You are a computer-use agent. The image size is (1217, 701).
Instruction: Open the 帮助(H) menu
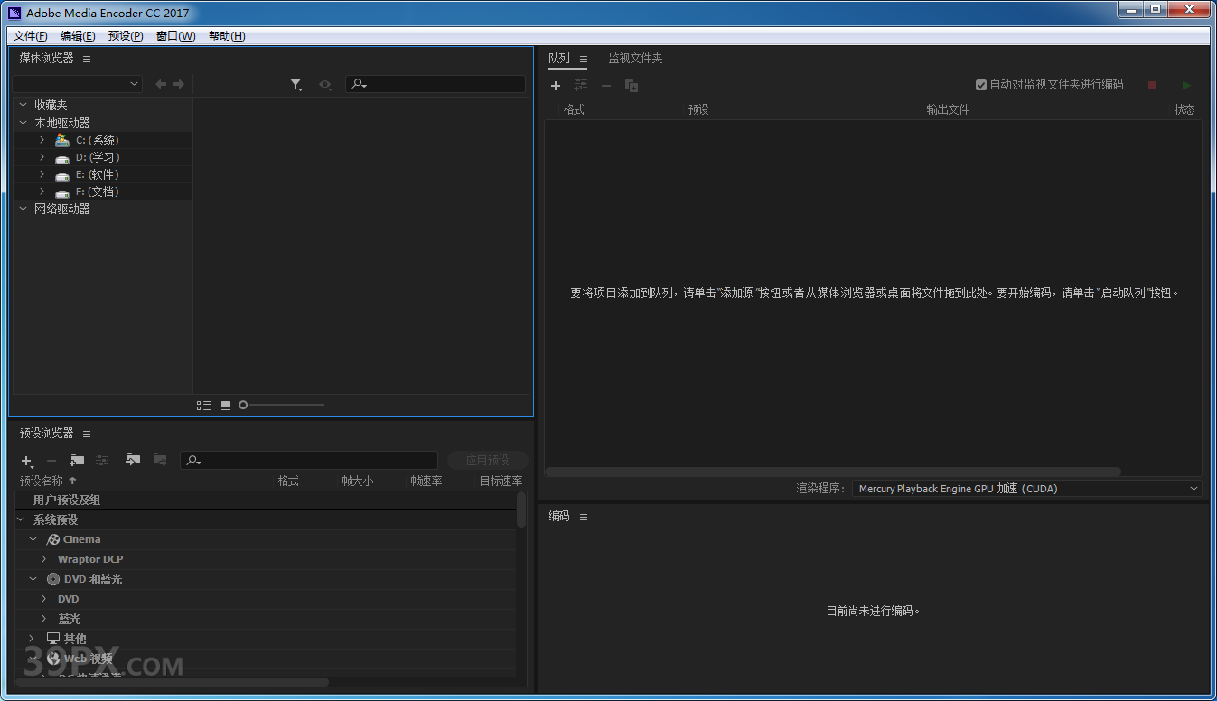coord(227,36)
